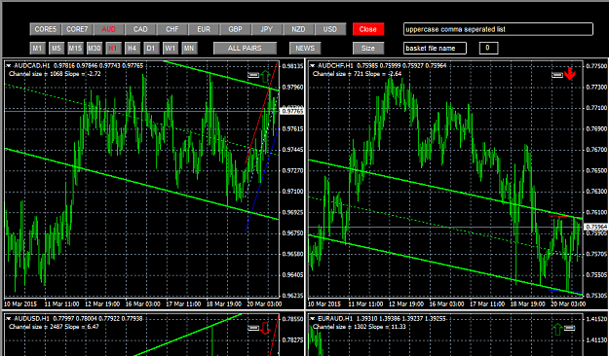Click the green up arrow on EURAUD chart

557,329
